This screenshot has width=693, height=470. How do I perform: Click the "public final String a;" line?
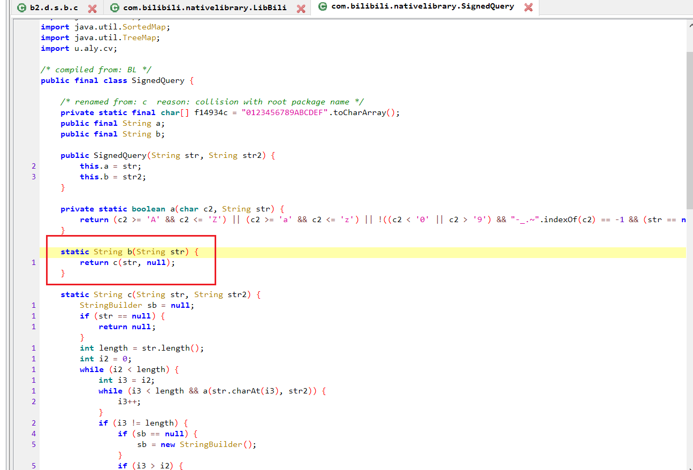tap(113, 123)
